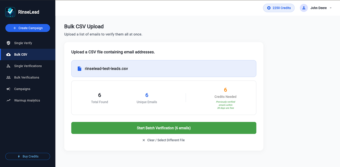
Task: Click the Bulk CSV Upload heading
Action: click(84, 26)
